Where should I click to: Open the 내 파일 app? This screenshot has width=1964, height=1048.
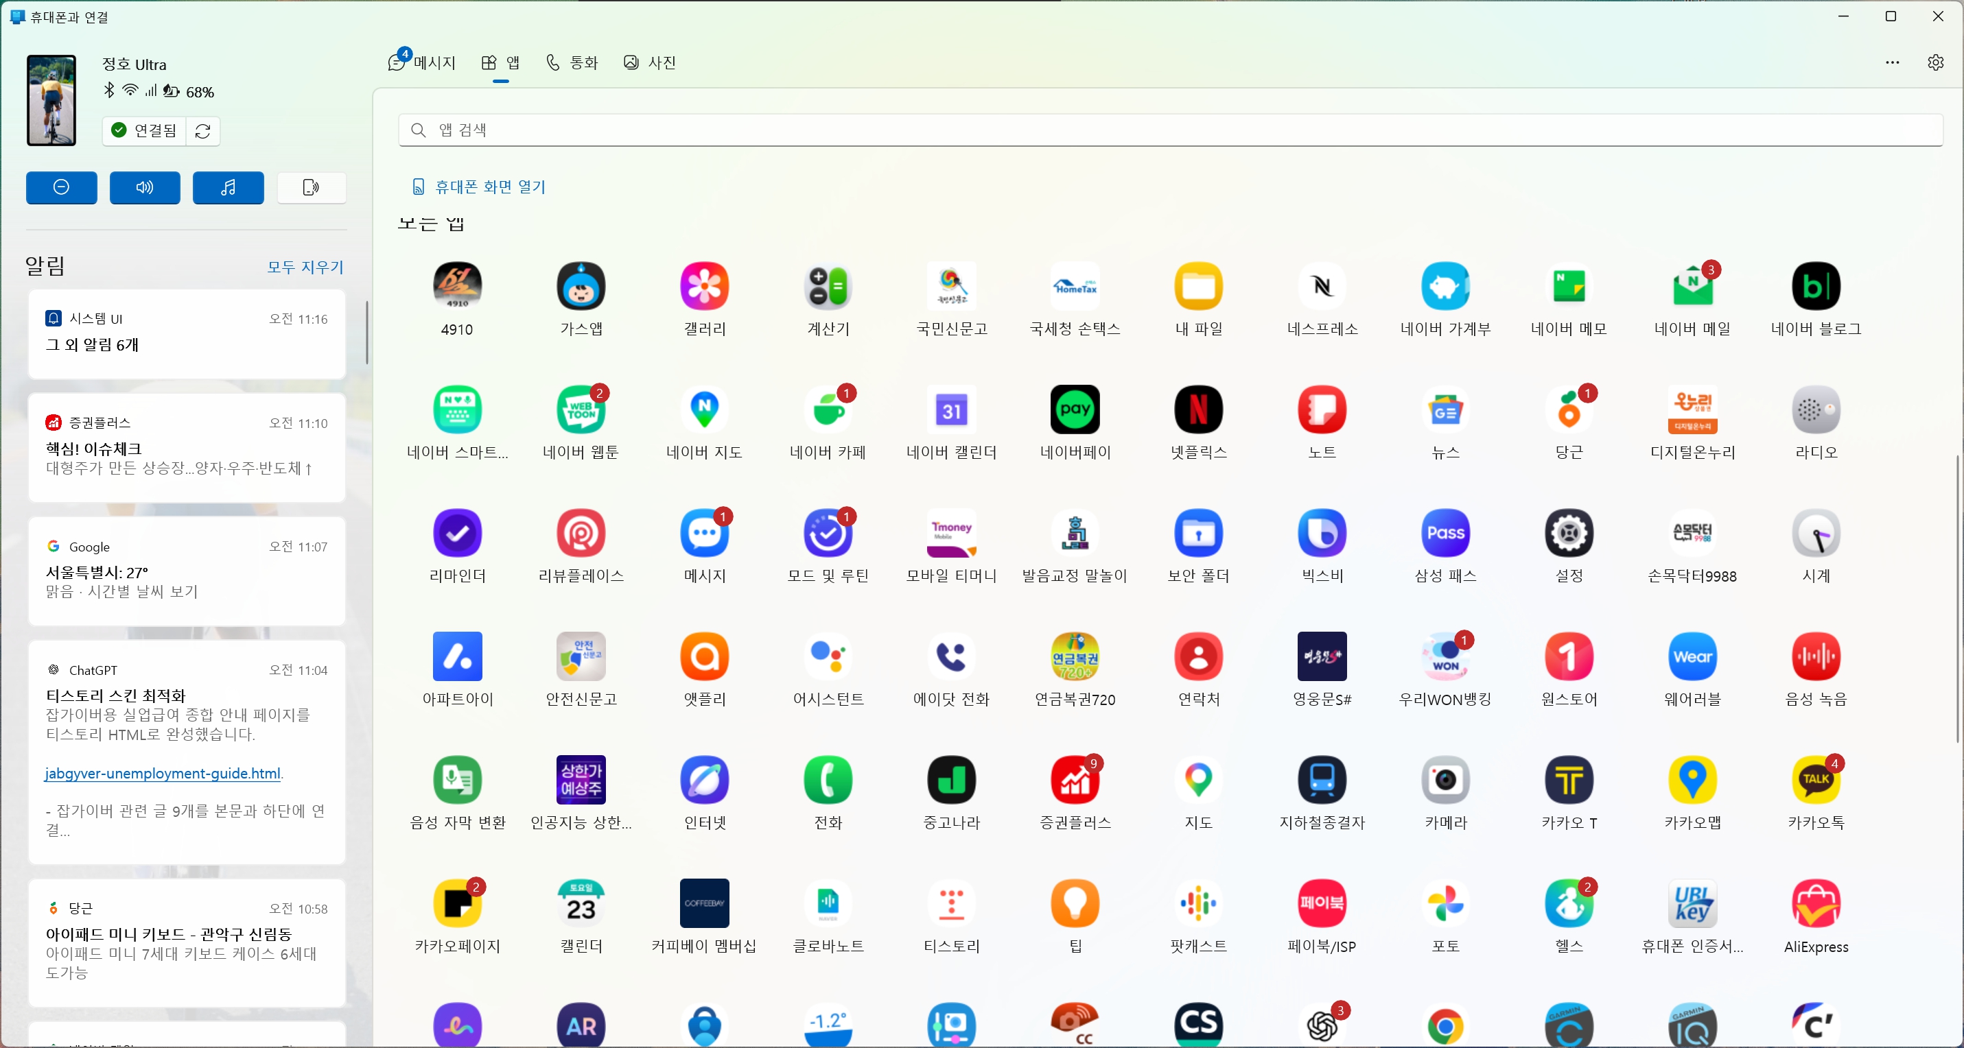pos(1199,287)
